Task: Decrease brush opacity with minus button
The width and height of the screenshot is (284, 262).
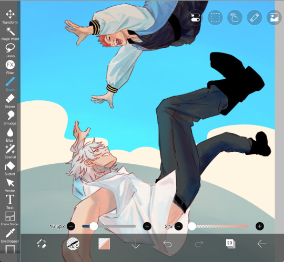Action: pos(178,226)
